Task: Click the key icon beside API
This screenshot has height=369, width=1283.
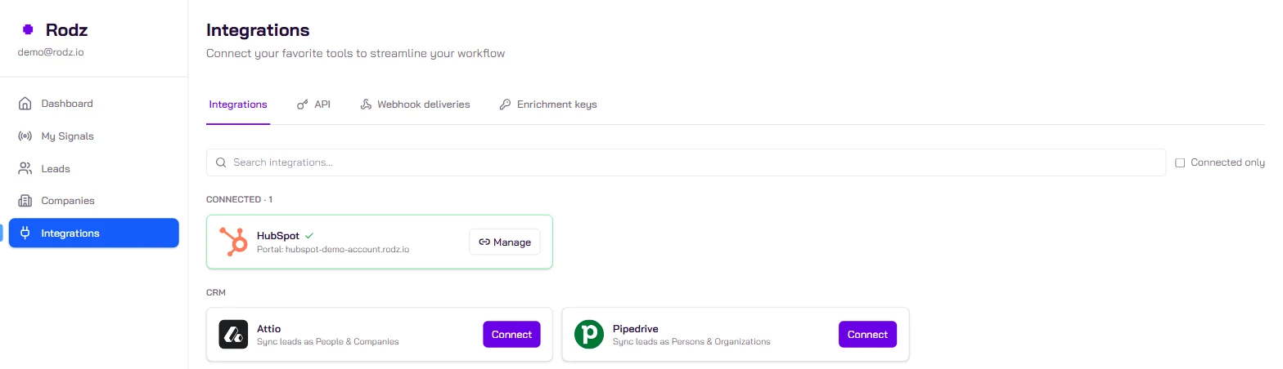Action: pos(302,104)
